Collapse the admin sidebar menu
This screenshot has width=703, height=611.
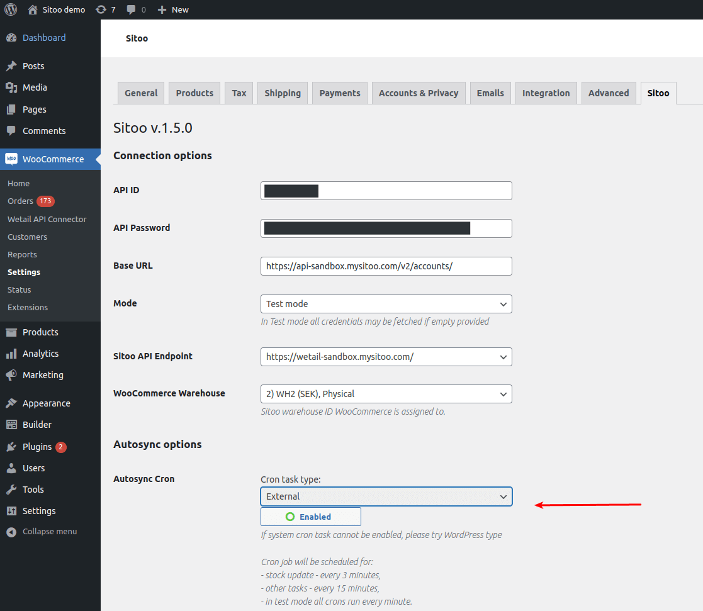(x=49, y=532)
